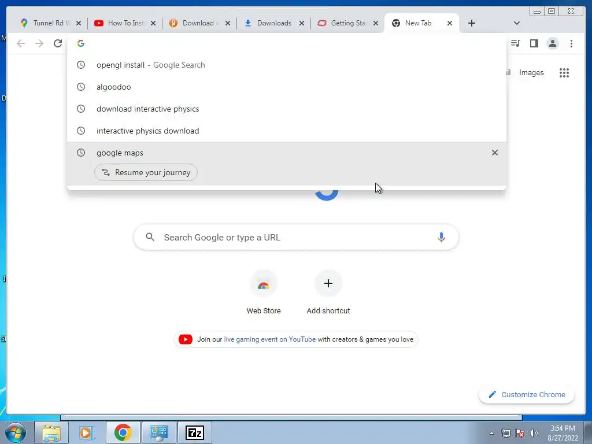Open the Google apps grid
592x444 pixels.
[x=564, y=72]
